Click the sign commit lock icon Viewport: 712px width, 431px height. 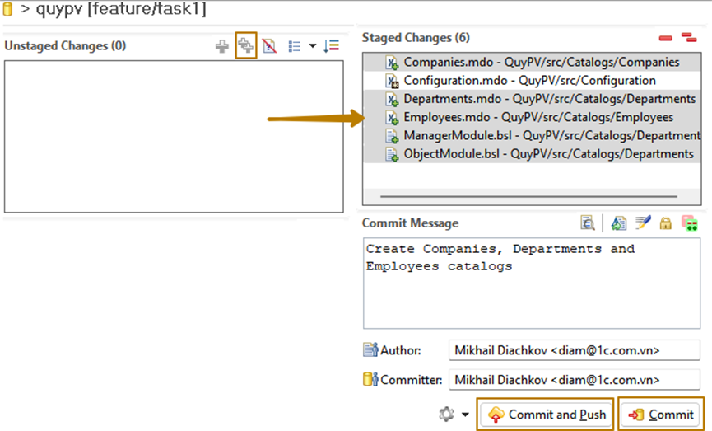(666, 223)
